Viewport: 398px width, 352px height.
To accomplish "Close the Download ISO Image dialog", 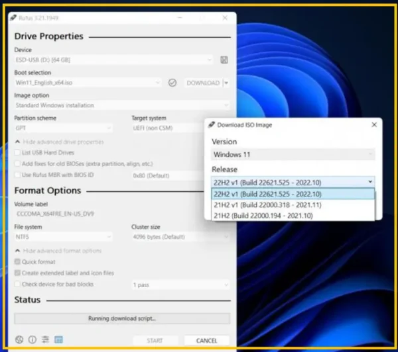I will click(x=374, y=124).
